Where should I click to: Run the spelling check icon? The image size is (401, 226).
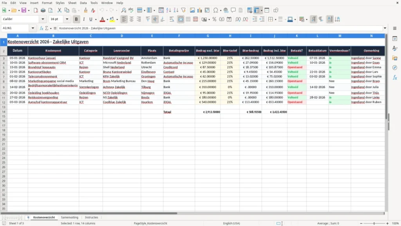(x=131, y=10)
